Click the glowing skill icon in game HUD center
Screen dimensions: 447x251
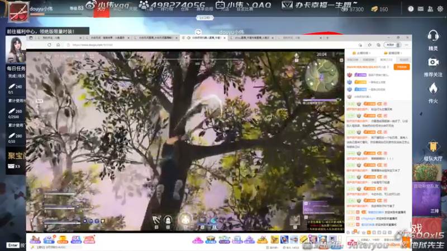click(186, 219)
